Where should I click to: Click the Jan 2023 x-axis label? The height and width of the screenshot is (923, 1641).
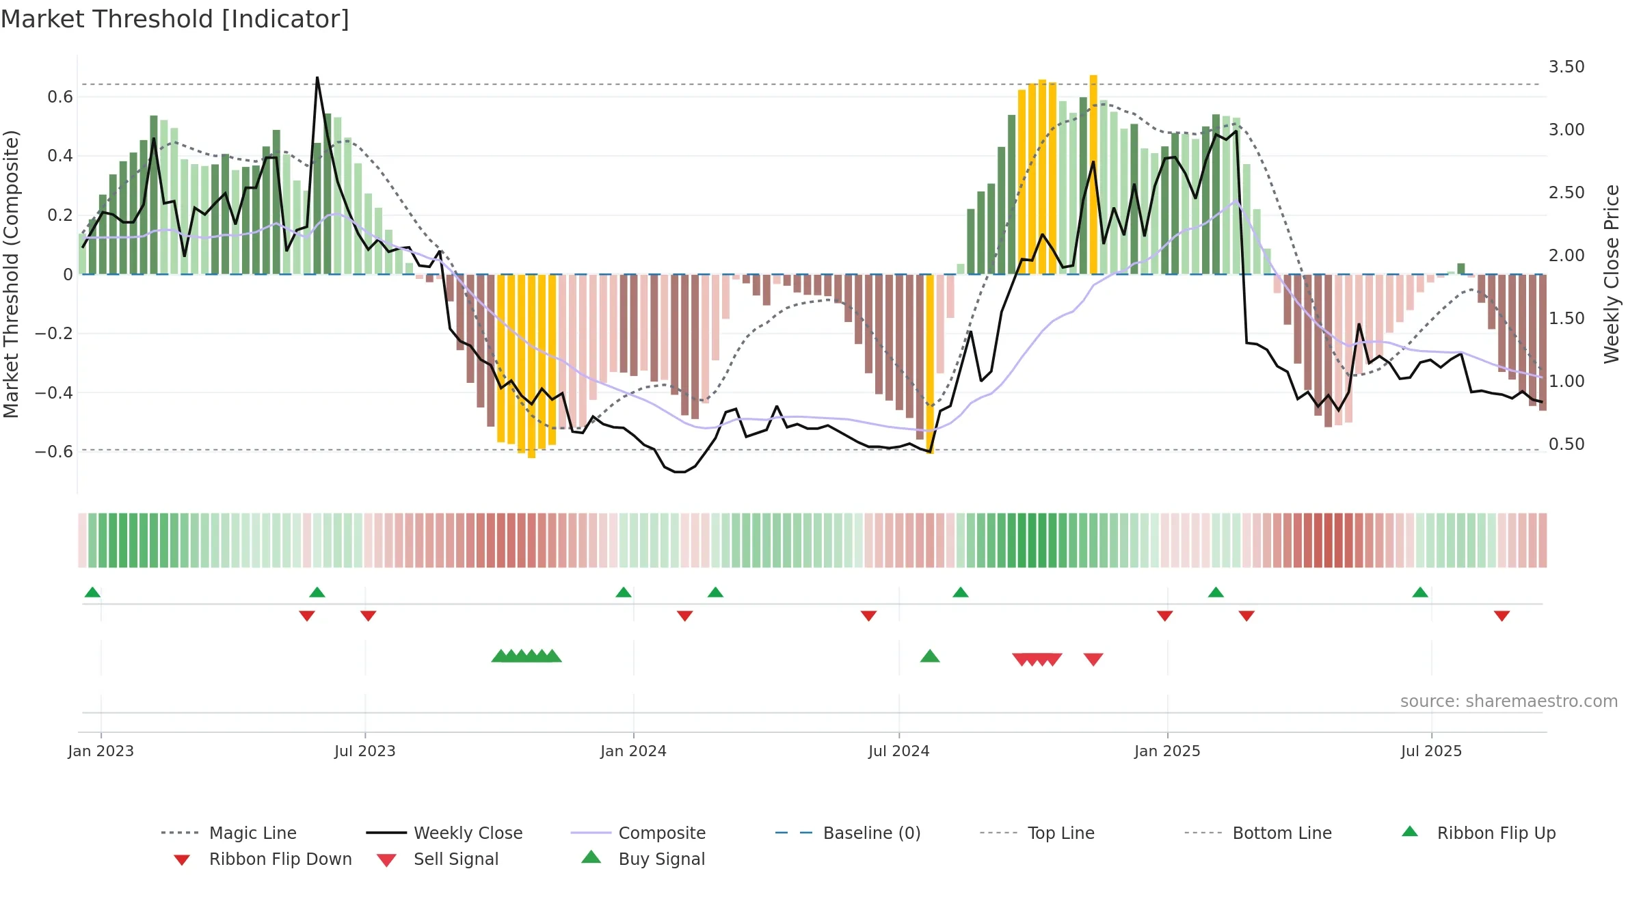(x=101, y=751)
